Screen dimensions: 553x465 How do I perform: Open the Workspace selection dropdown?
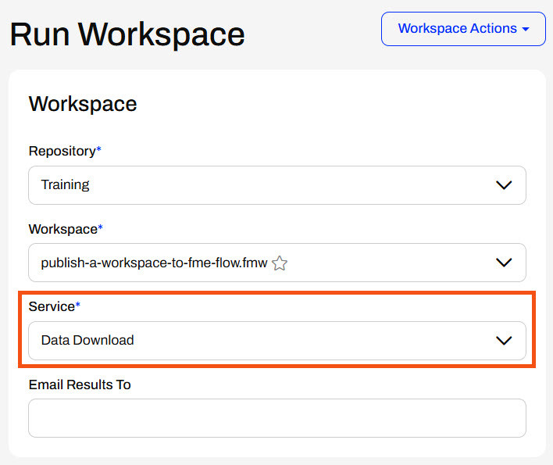276,263
